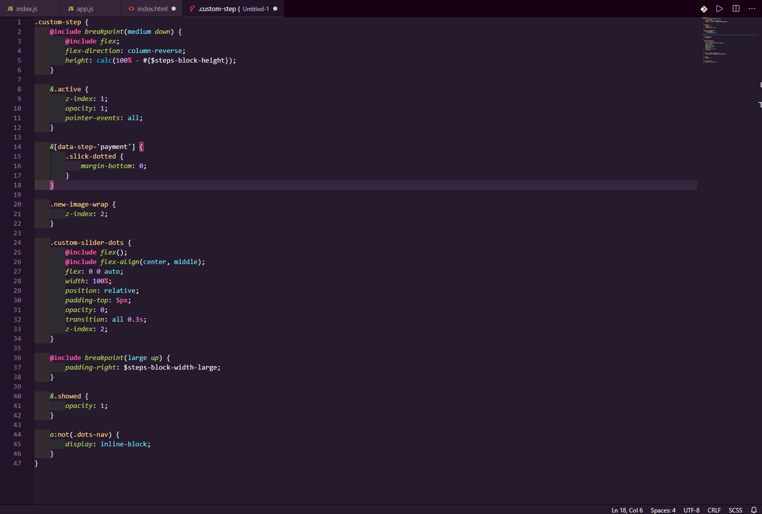Screen dimensions: 762x514
Task: Click 'opacity: 0;' line
Action: (86, 310)
